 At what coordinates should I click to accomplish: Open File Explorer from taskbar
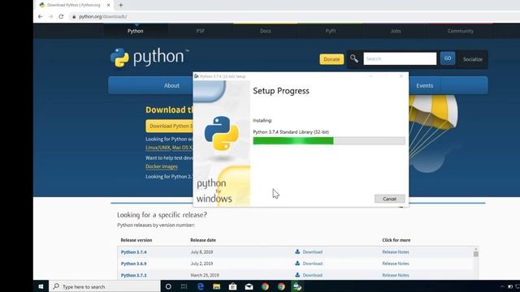[x=217, y=286]
